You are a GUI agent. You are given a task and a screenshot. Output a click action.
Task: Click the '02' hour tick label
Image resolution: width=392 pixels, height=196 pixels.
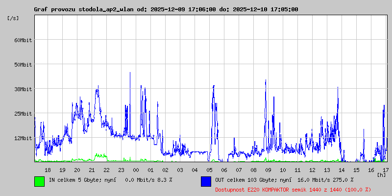point(165,170)
